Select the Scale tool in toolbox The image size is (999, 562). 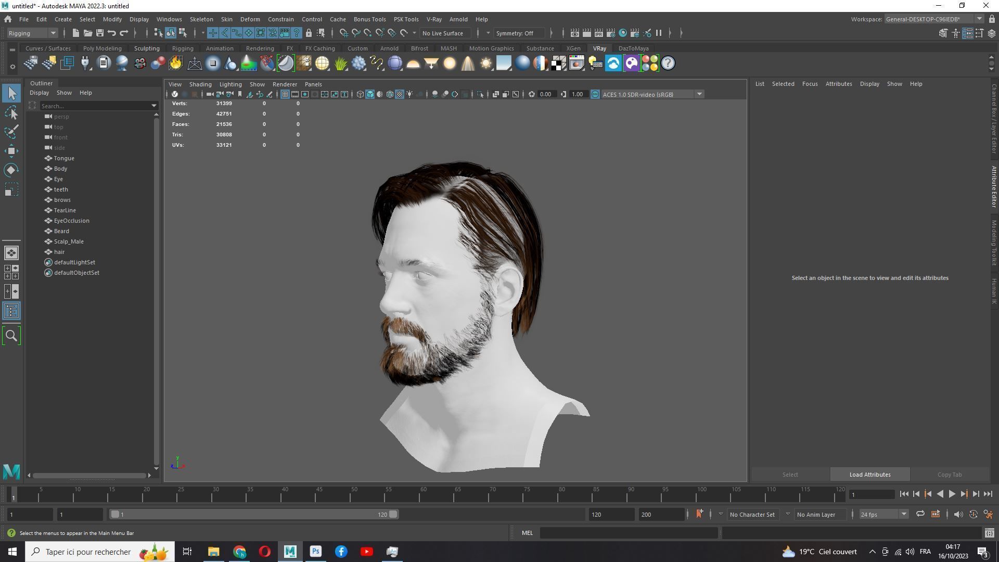11,189
